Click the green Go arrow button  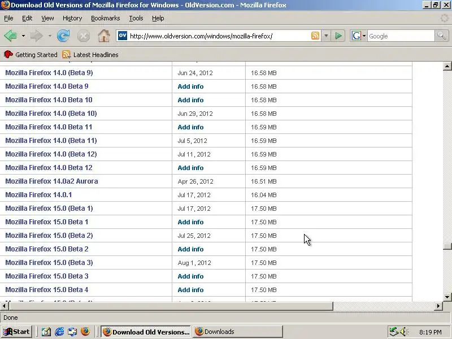(x=338, y=36)
